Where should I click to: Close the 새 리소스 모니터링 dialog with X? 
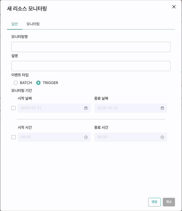click(174, 7)
